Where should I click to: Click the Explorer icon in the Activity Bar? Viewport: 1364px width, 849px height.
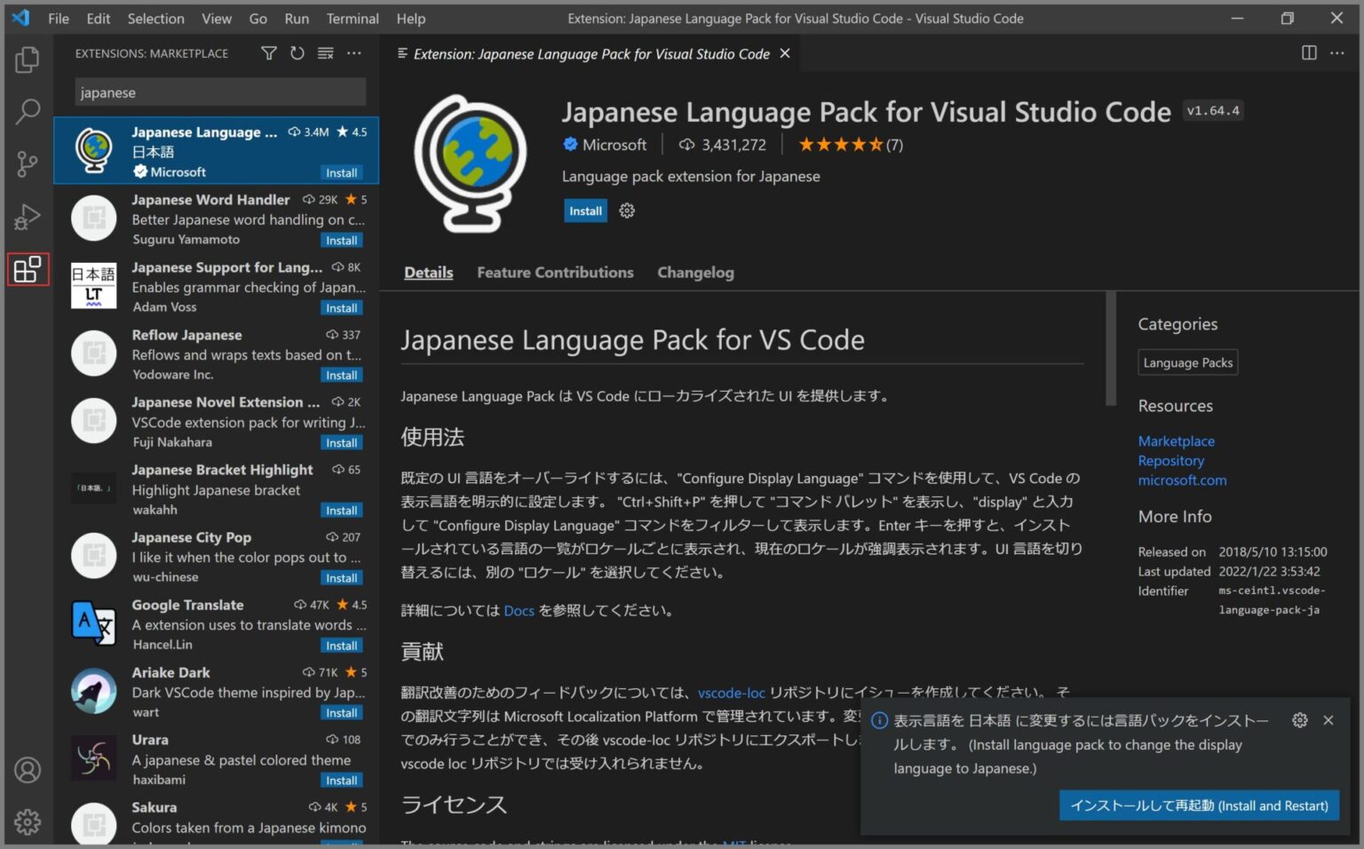click(28, 59)
